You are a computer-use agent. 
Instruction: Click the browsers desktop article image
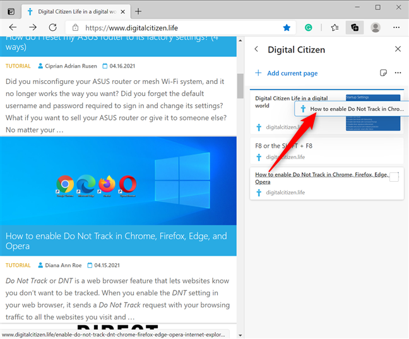[118, 181]
